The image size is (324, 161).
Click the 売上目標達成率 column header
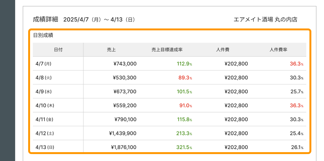point(167,50)
